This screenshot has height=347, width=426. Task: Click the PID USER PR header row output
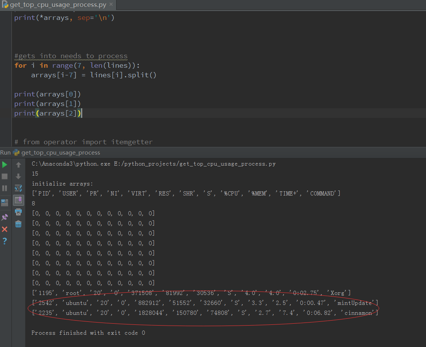(186, 194)
